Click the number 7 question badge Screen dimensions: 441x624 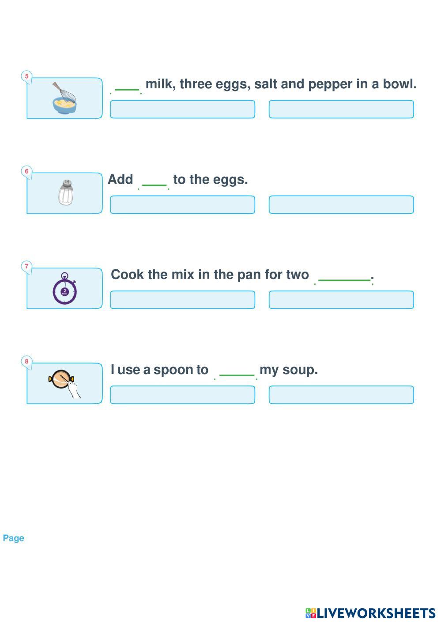pyautogui.click(x=26, y=266)
